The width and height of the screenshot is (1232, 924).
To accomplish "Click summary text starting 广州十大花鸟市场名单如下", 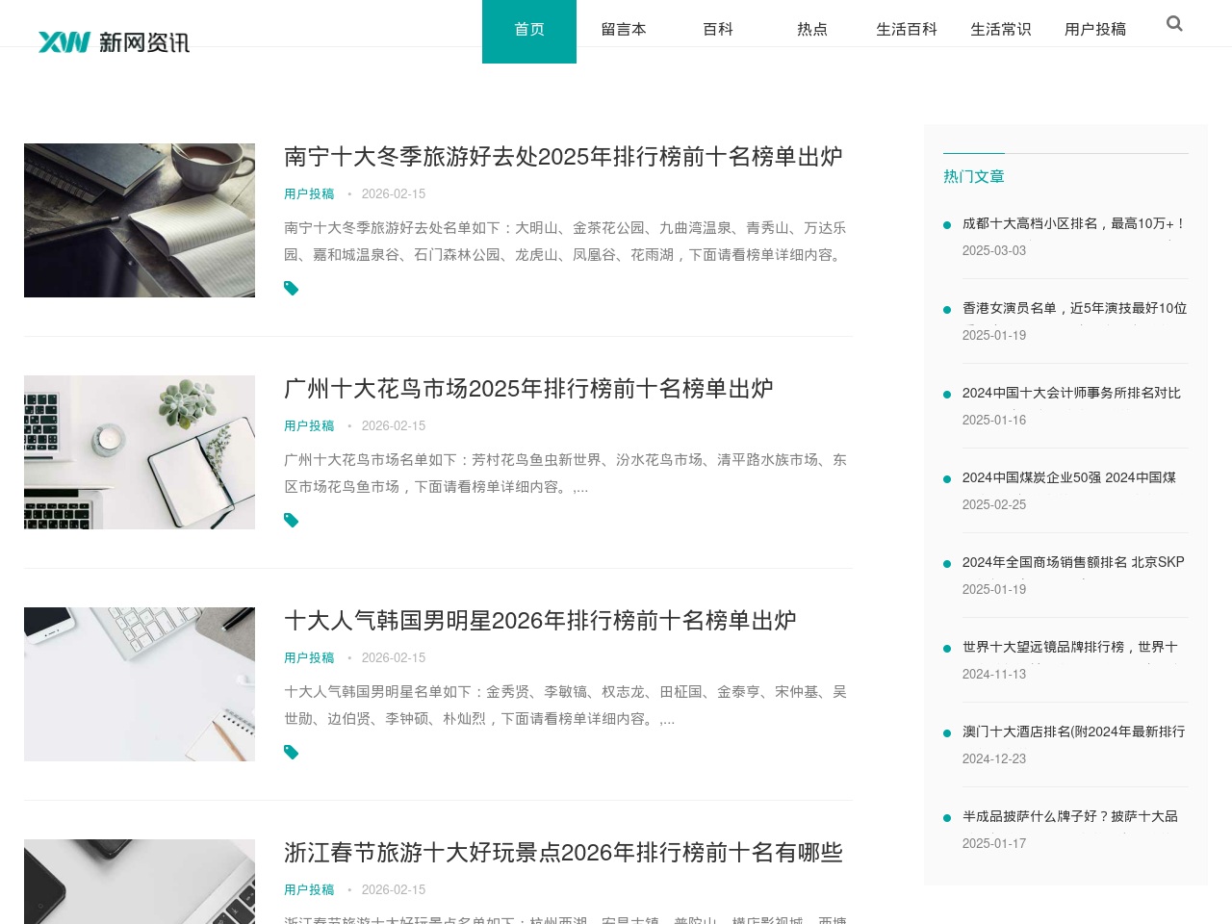I will 565,474.
